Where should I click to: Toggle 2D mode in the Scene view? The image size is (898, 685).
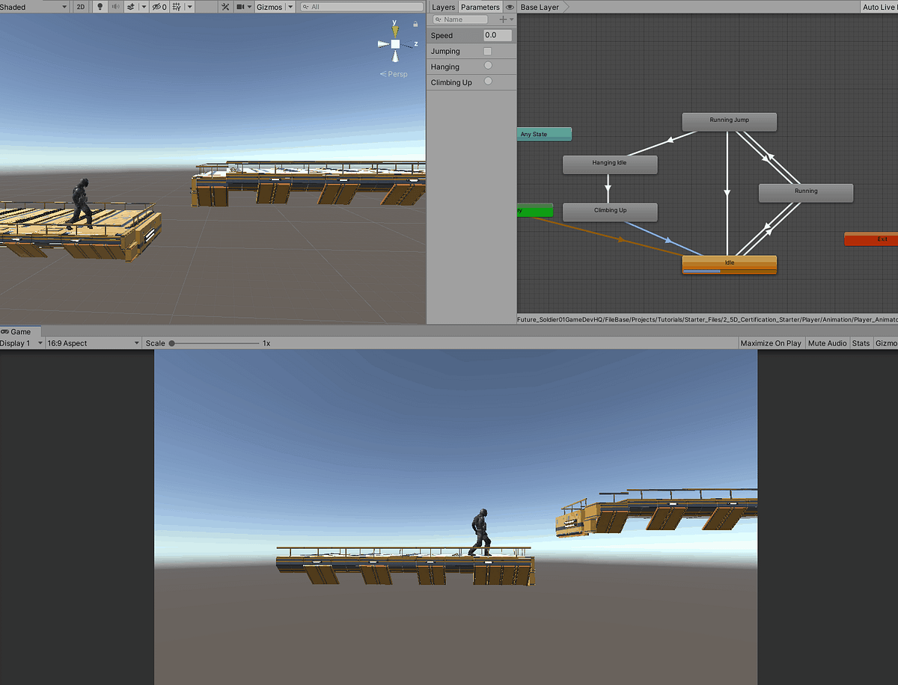(x=80, y=7)
